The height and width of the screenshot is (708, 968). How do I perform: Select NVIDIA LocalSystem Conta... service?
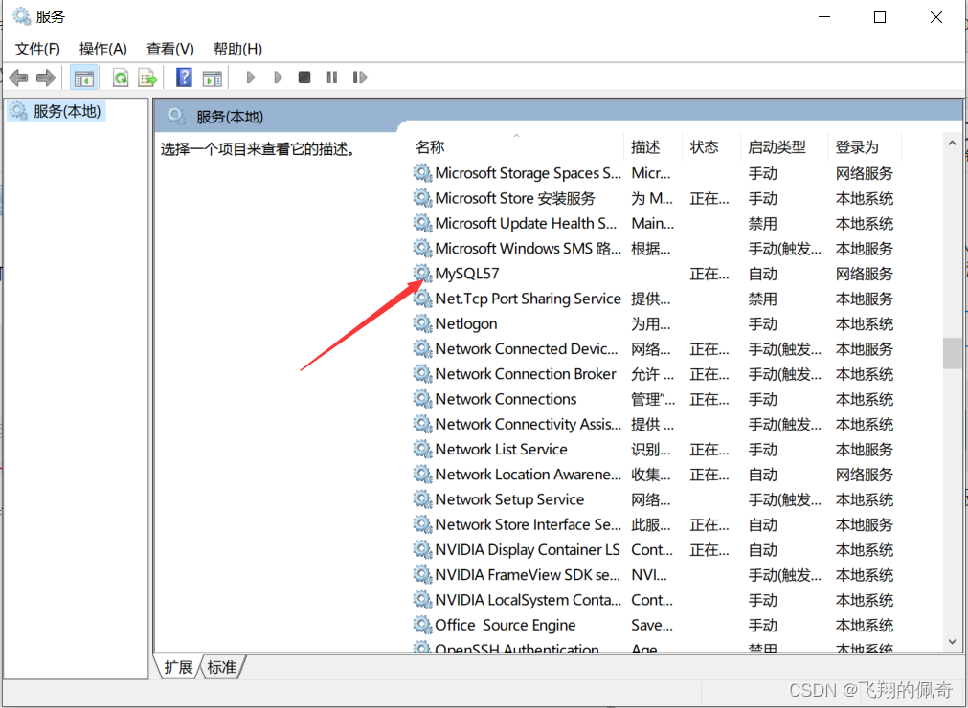tap(528, 600)
